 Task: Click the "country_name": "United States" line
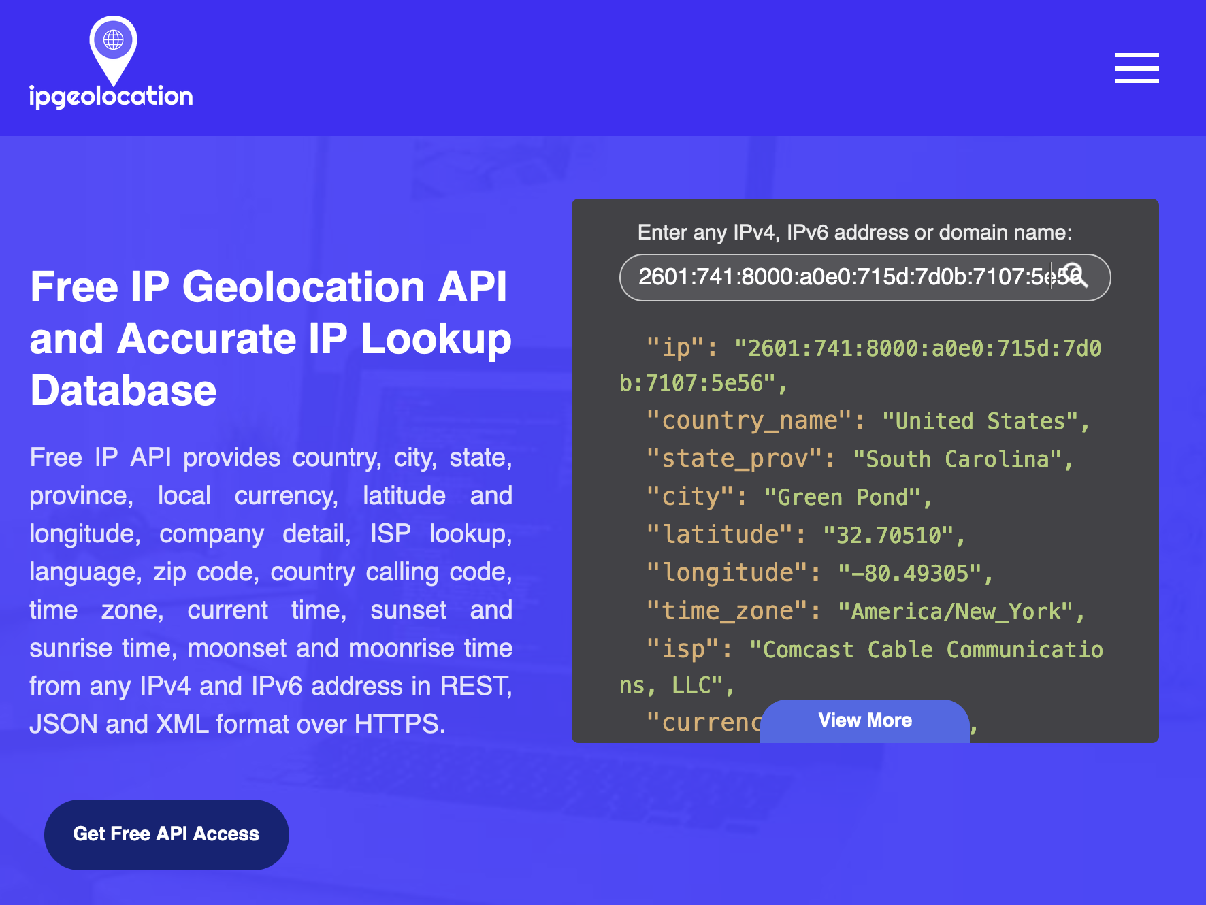pyautogui.click(x=868, y=421)
